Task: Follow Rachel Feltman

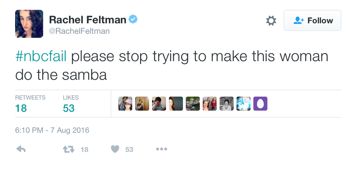Action: (x=312, y=21)
